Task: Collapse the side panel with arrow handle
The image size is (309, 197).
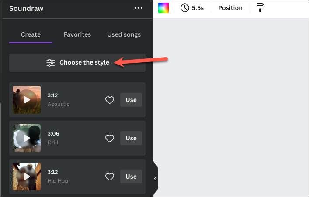Action: coord(155,179)
